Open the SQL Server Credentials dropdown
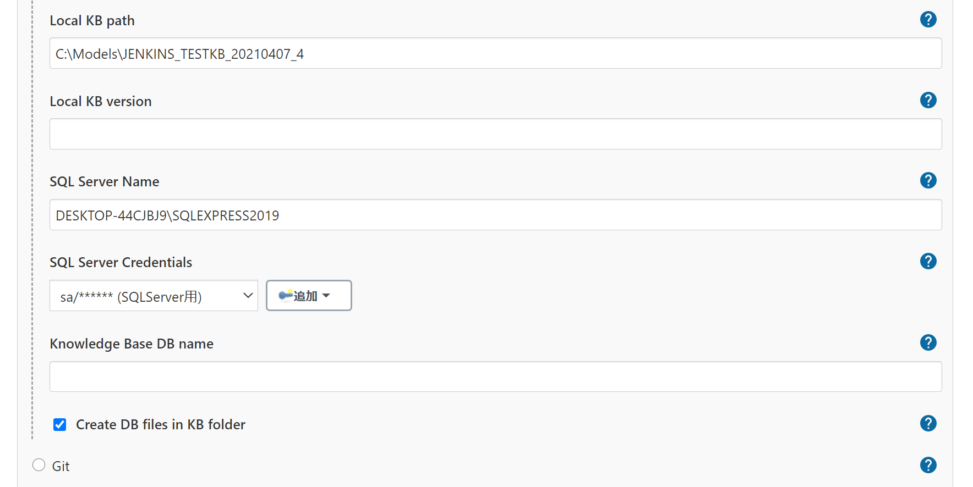This screenshot has height=487, width=973. 154,296
